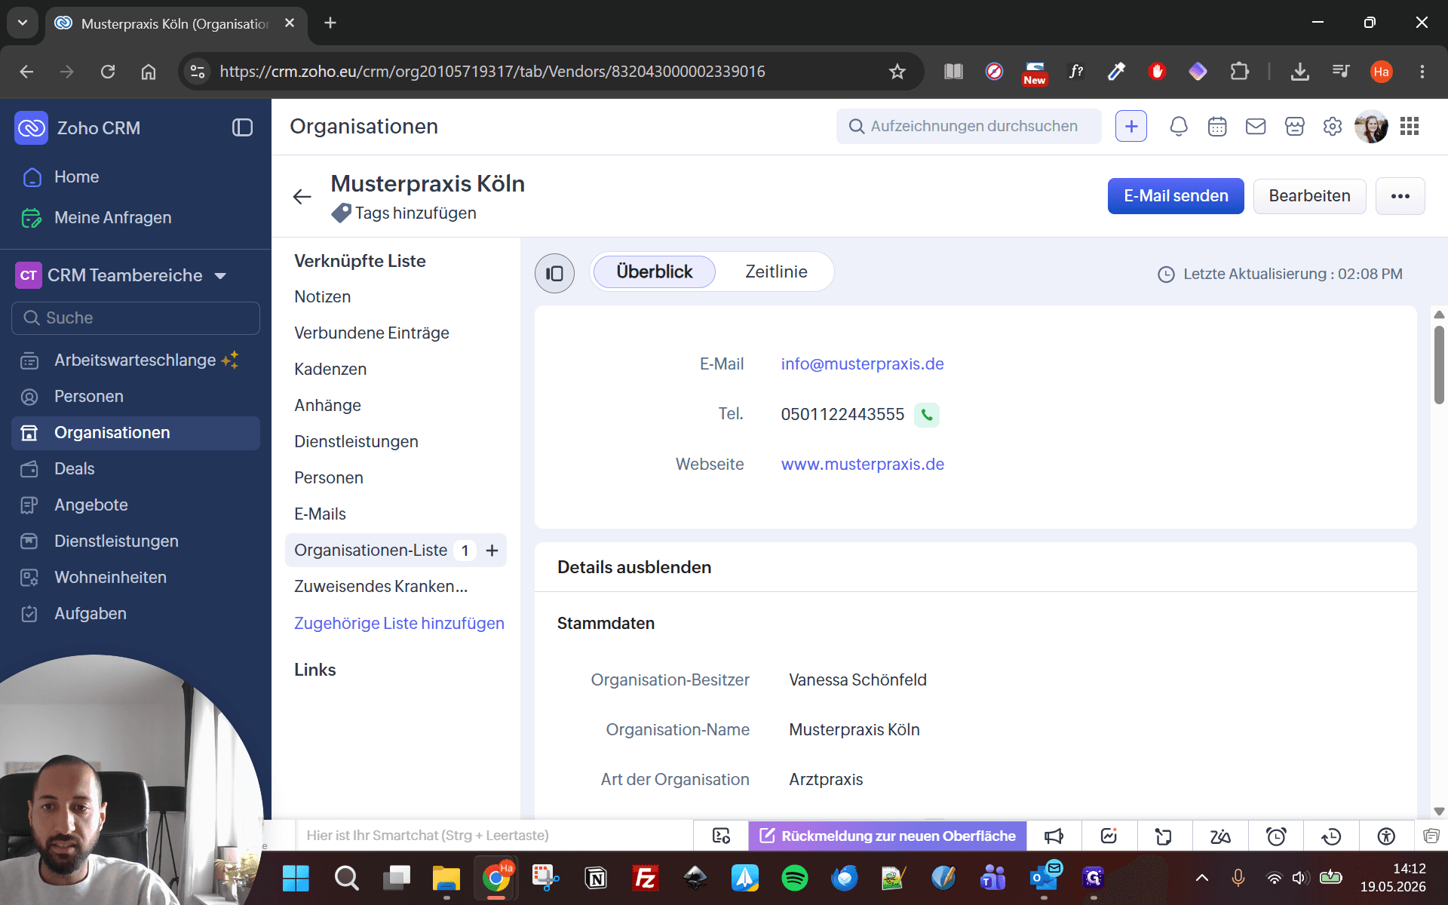
Task: Open Personen module in the left sidebar
Action: (136, 397)
